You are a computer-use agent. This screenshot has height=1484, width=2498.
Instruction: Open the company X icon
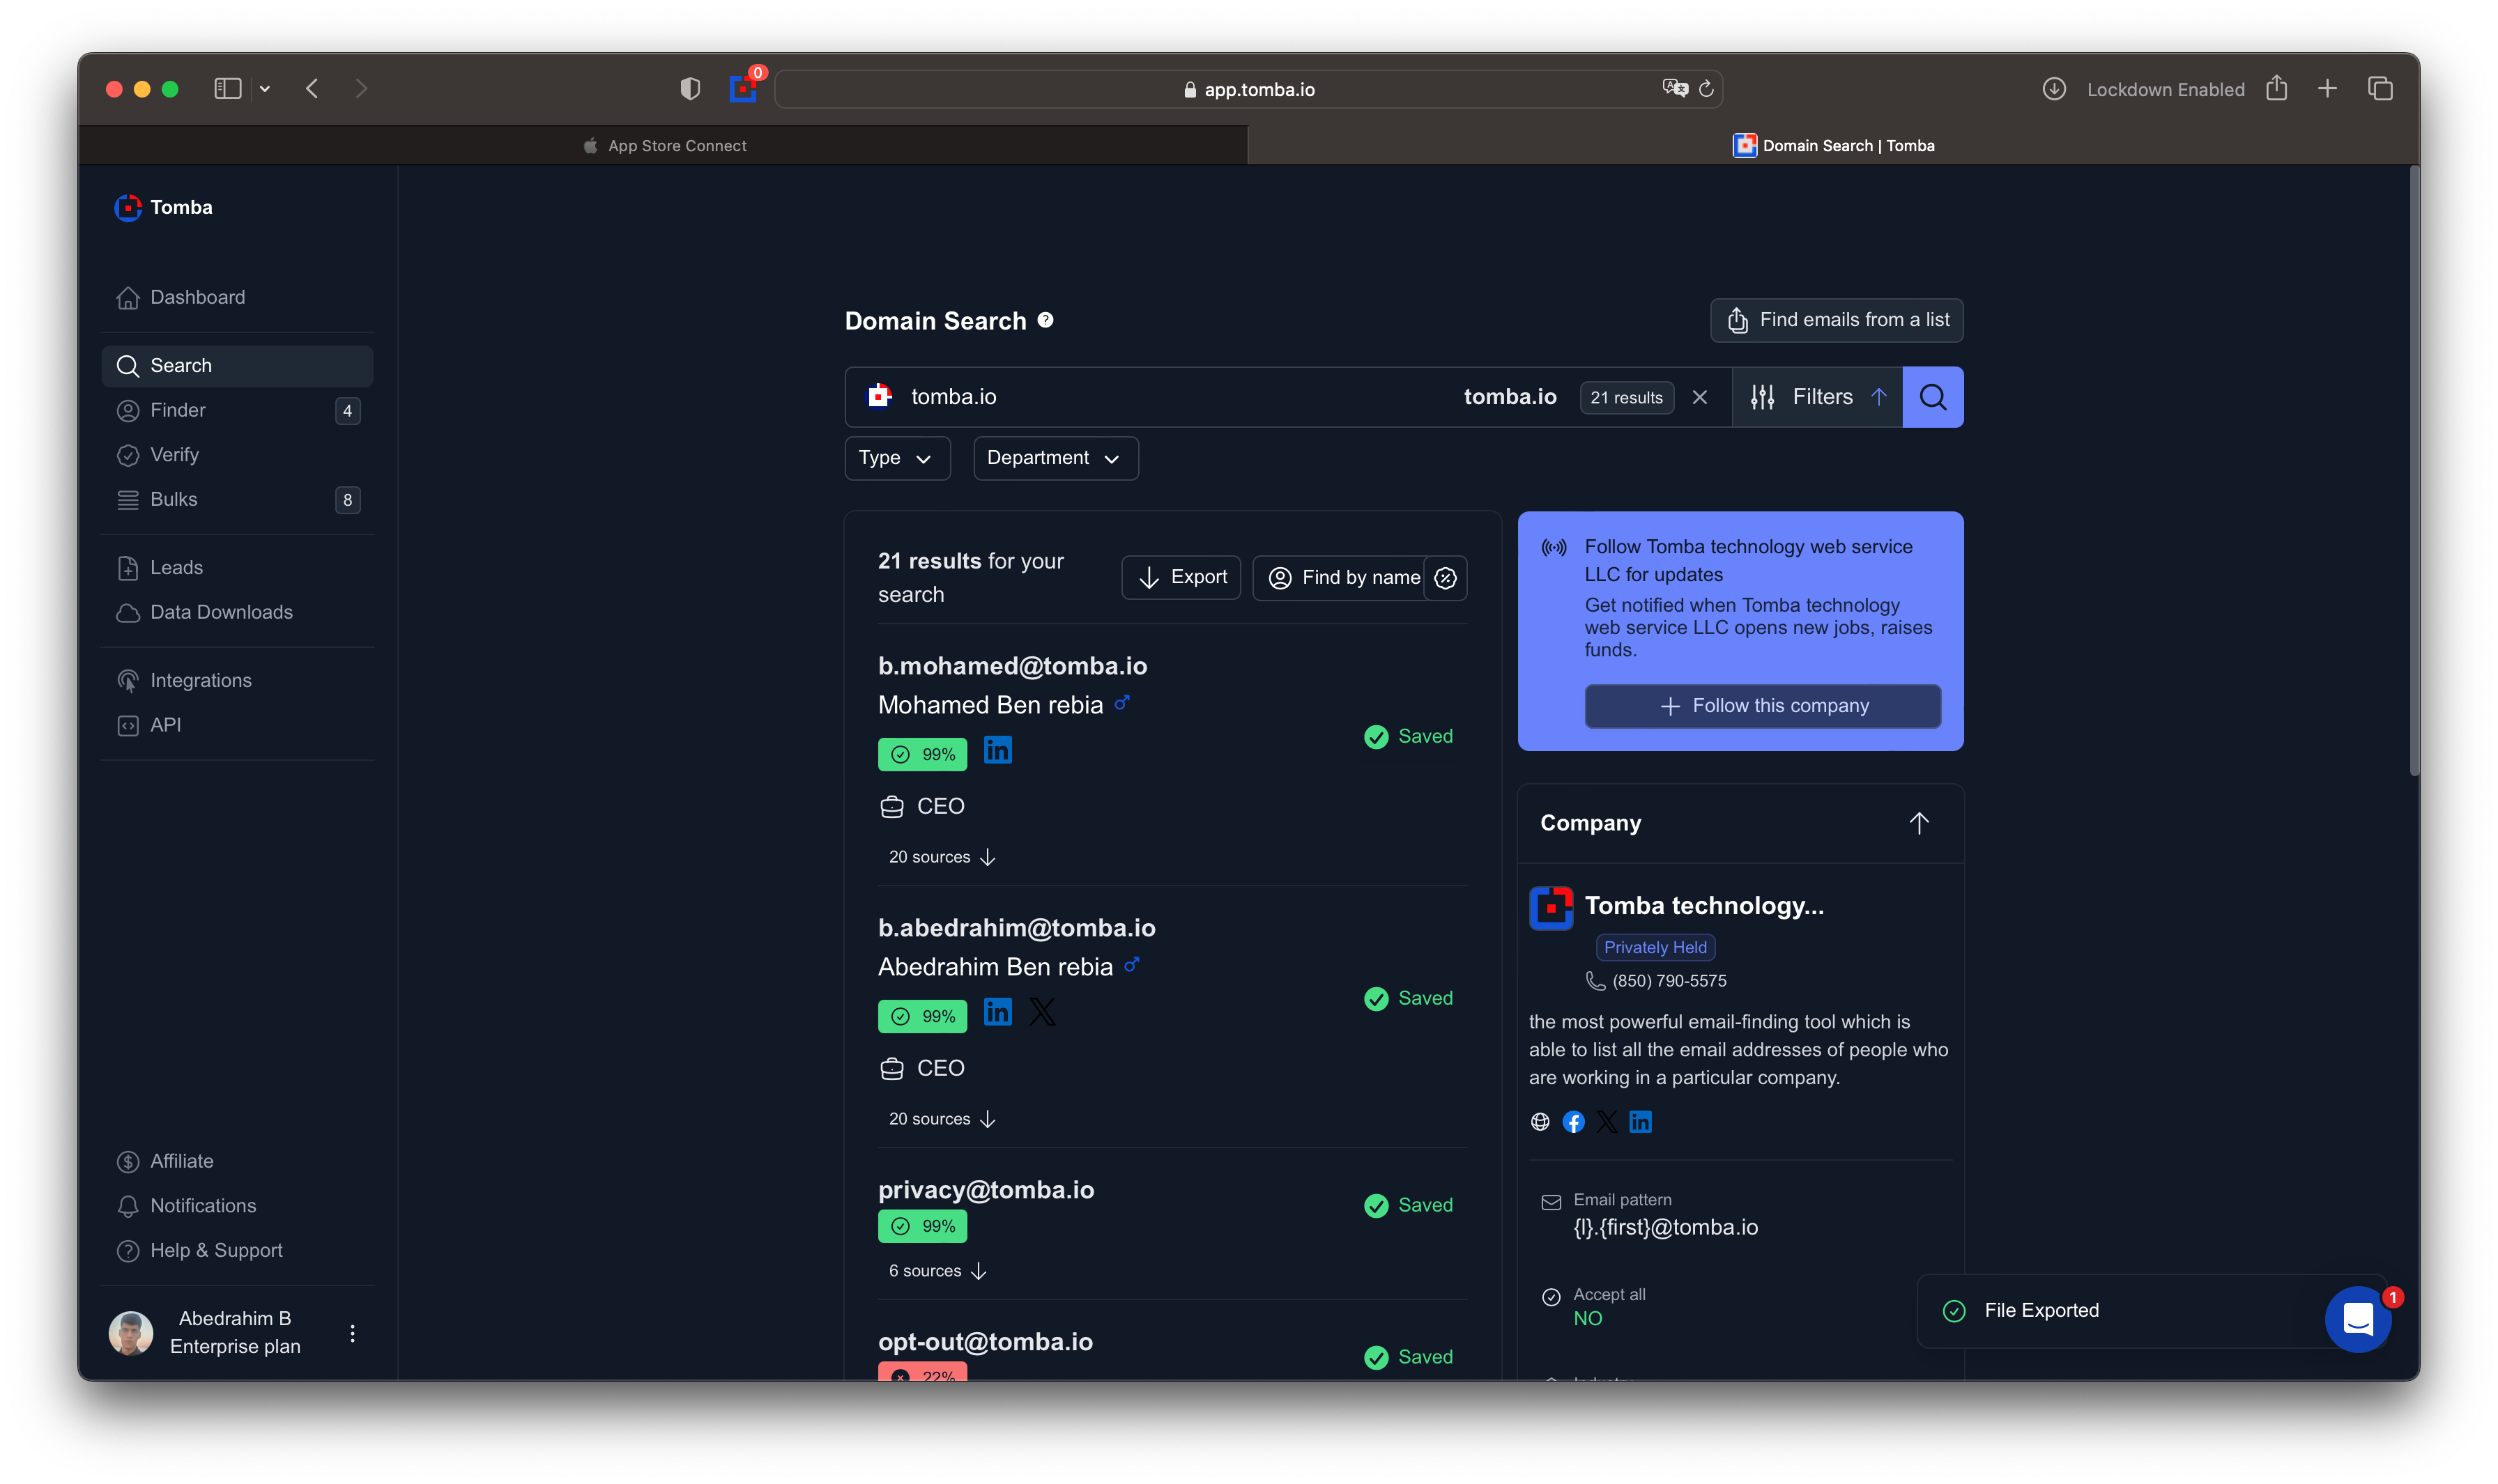tap(1607, 1122)
